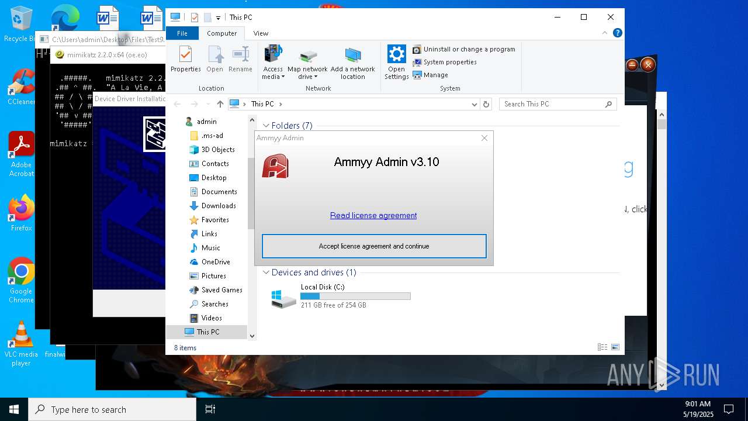Click Quick Access properties checkmark icon

pyautogui.click(x=195, y=18)
